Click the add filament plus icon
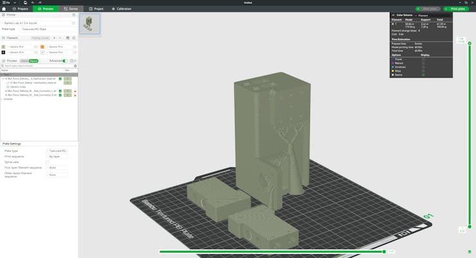Image resolution: width=476 pixels, height=258 pixels. 54,38
